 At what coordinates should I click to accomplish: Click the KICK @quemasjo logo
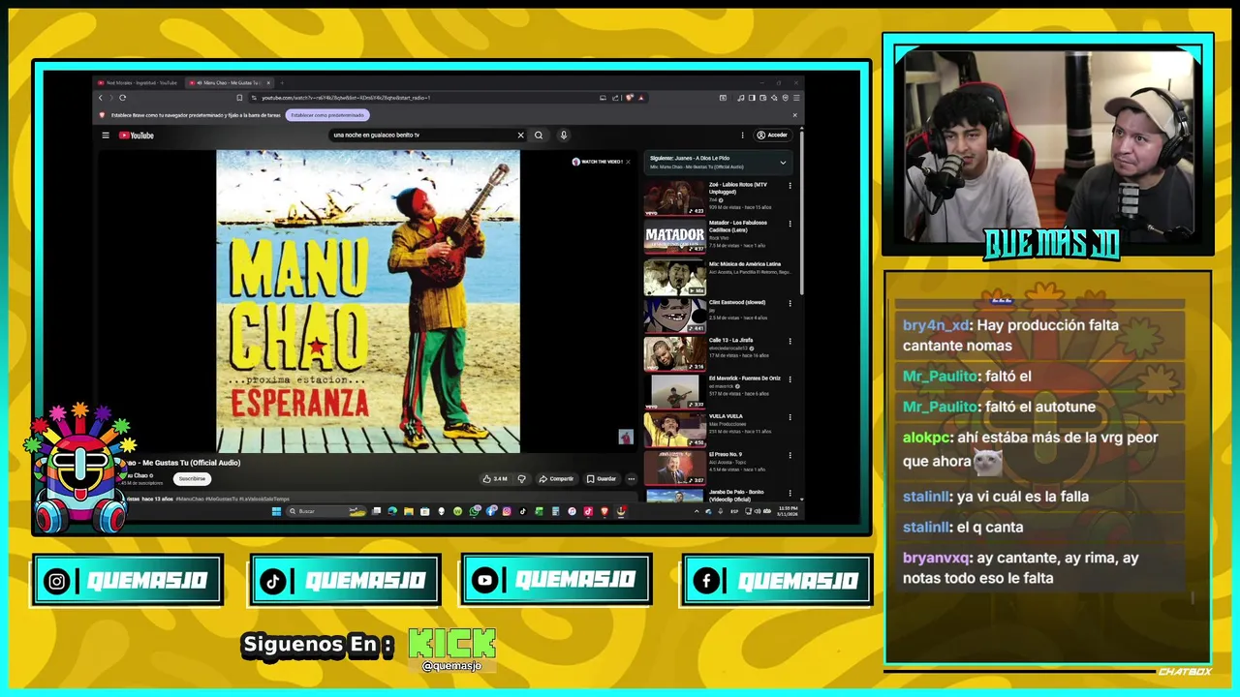[x=452, y=650]
